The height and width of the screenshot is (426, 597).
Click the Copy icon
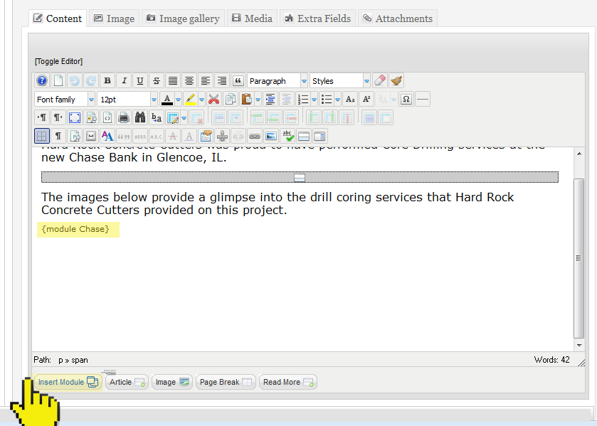(231, 100)
